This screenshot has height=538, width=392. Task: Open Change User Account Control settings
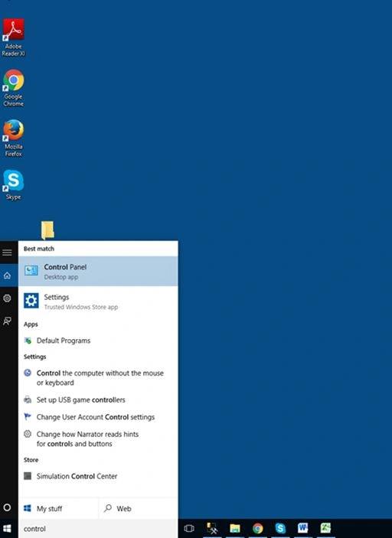tap(98, 417)
